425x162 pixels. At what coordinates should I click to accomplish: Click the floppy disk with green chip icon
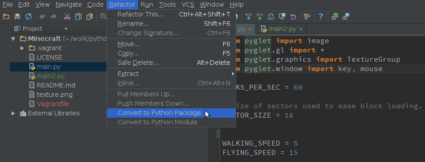coord(335,17)
